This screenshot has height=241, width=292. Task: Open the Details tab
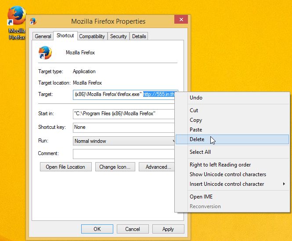tap(139, 36)
